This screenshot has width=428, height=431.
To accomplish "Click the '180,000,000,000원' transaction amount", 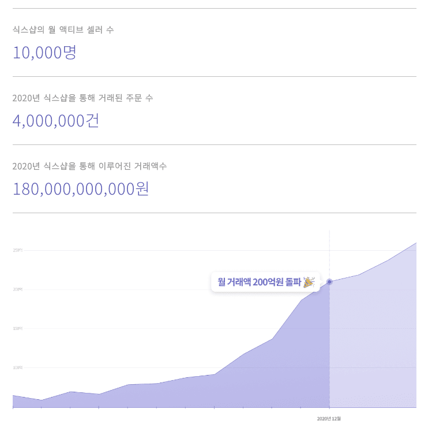I will pyautogui.click(x=81, y=189).
